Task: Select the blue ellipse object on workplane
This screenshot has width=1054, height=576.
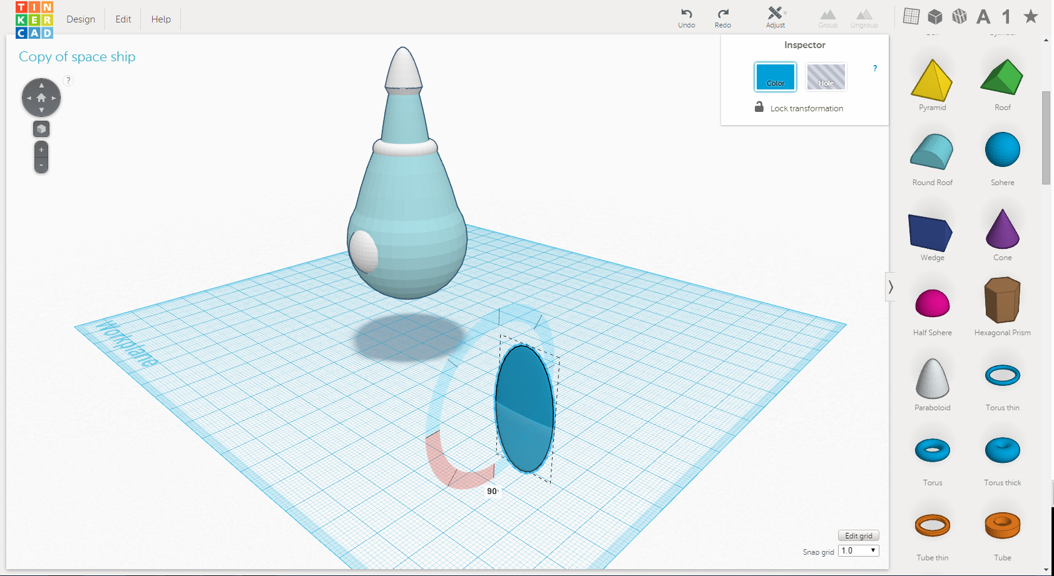Action: pyautogui.click(x=524, y=408)
